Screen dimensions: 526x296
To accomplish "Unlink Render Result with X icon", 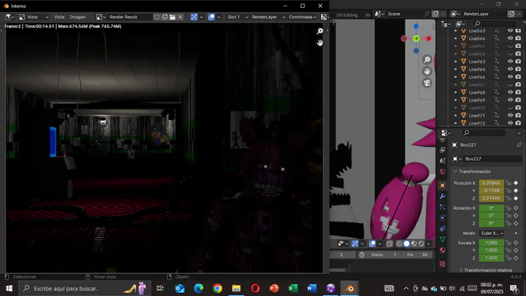I will [180, 17].
